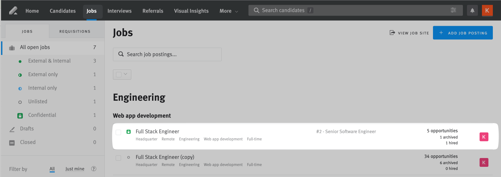Viewport: 501px width, 177px height.
Task: Click the Lever logo icon
Action: tap(13, 11)
